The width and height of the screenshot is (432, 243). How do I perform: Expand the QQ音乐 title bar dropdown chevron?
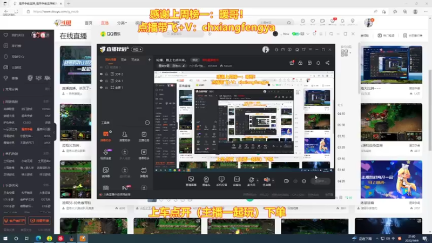pos(308,34)
